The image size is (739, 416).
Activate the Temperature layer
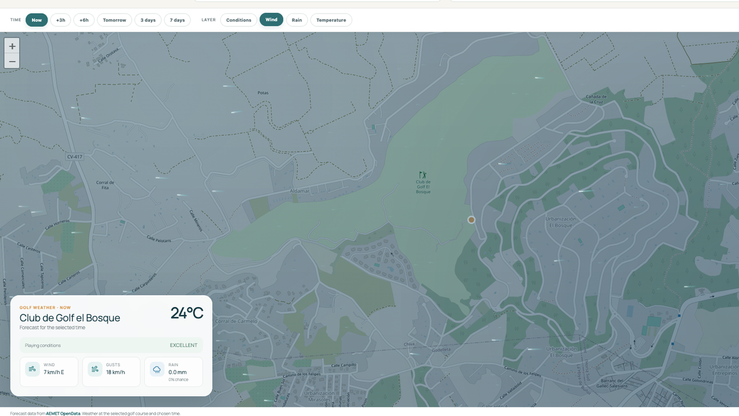point(331,20)
